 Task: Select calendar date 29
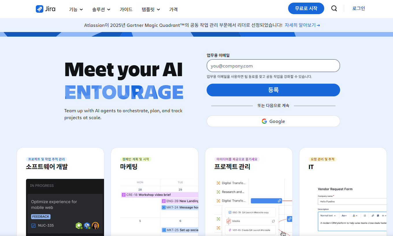pyautogui.click(x=180, y=190)
